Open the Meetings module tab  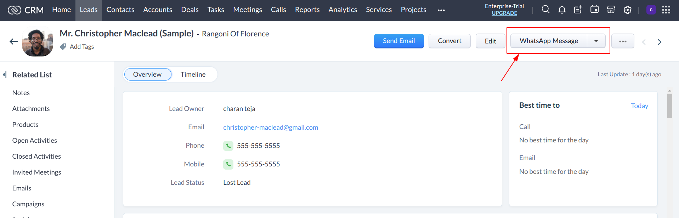coord(248,10)
